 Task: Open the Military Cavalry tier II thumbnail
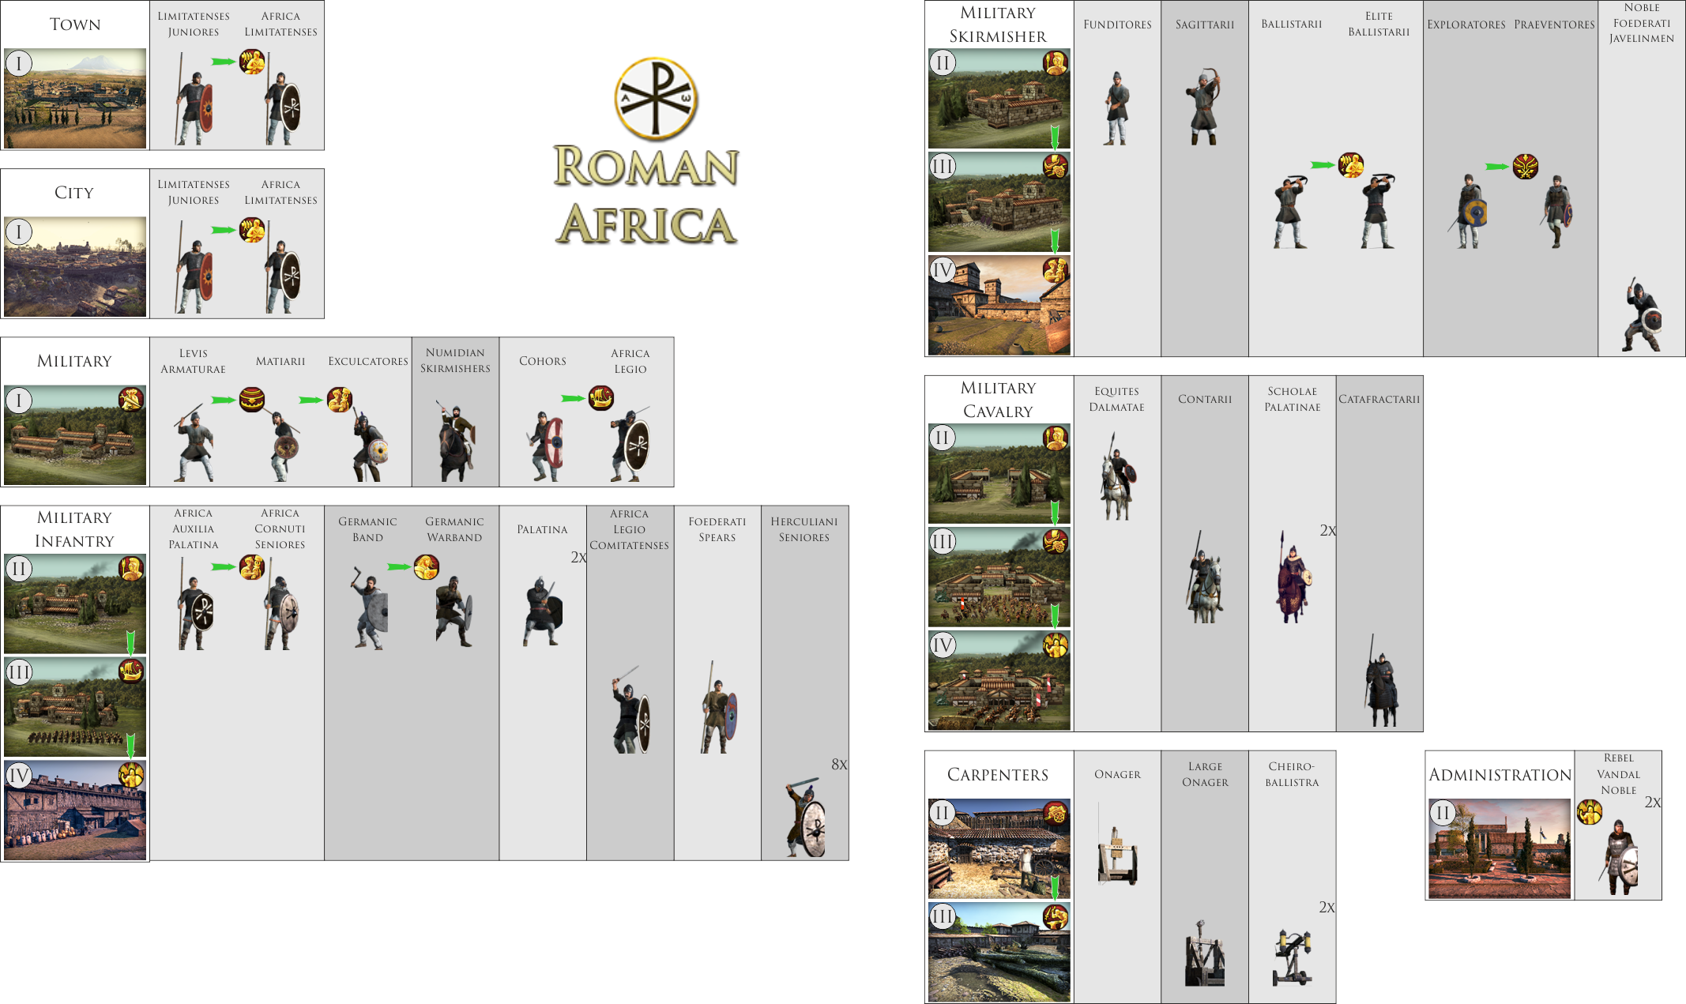click(999, 473)
